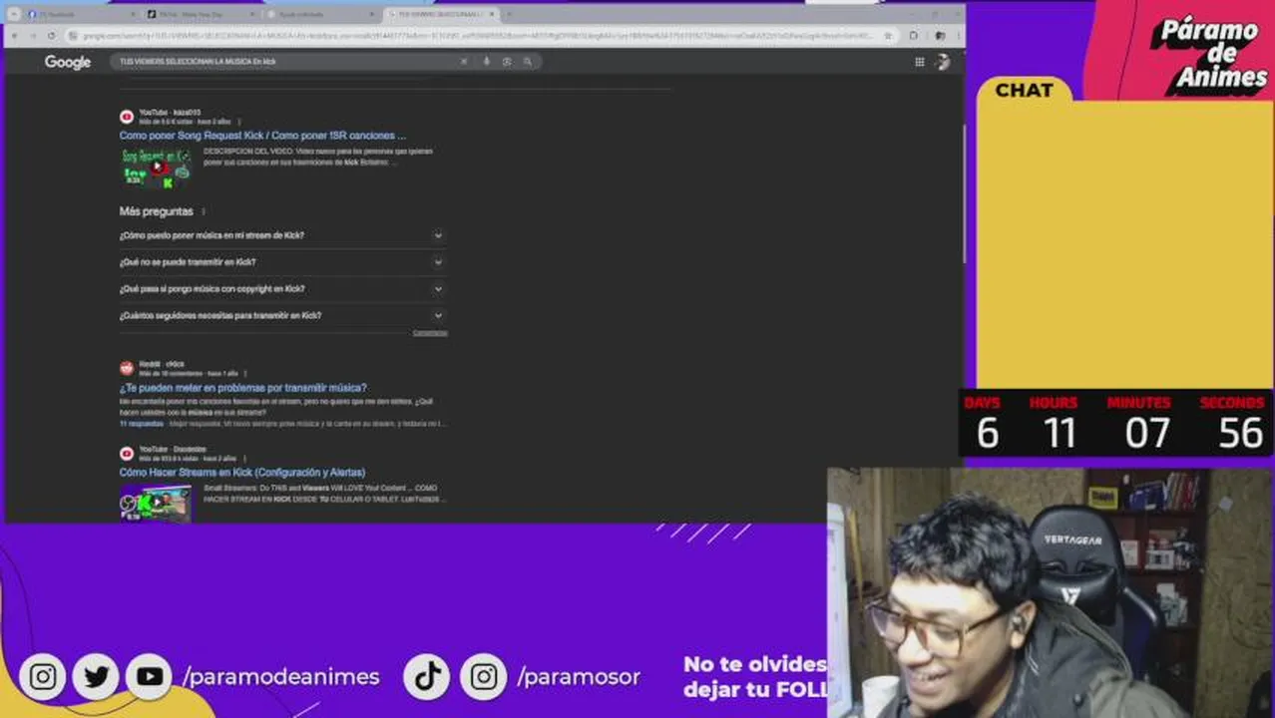Go back with browser back arrow

point(14,35)
